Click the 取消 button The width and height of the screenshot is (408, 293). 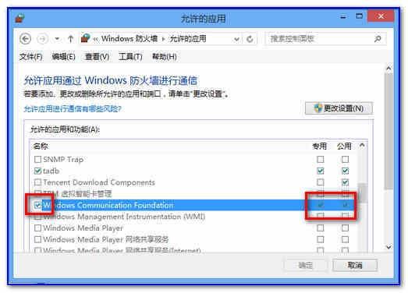click(355, 265)
